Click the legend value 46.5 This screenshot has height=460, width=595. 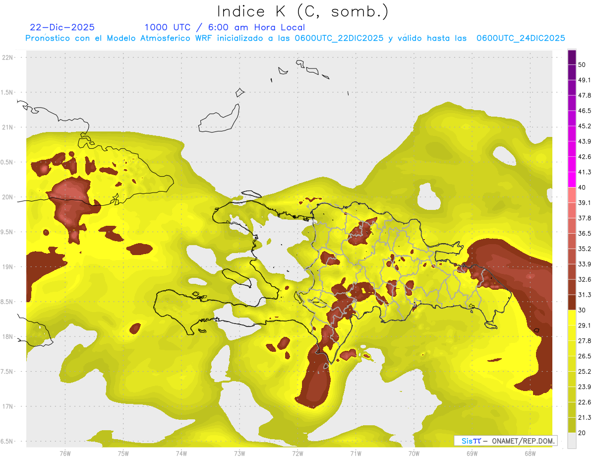585,111
